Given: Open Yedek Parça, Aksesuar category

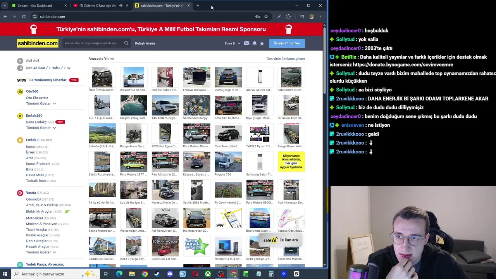Looking at the screenshot, I should [x=45, y=264].
